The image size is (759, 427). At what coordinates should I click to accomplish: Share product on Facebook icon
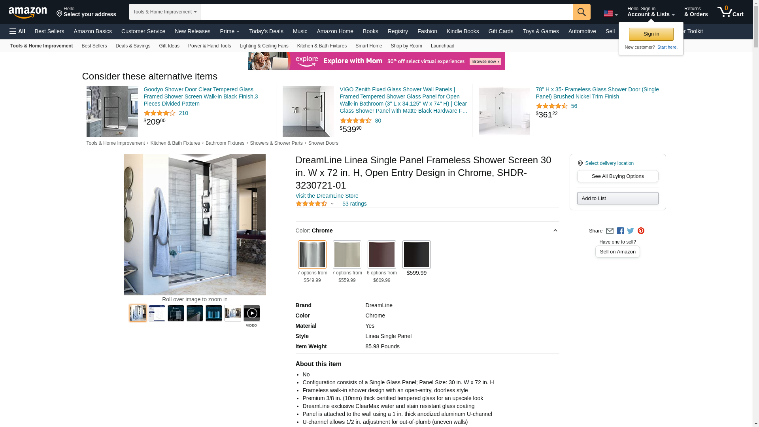tap(620, 231)
